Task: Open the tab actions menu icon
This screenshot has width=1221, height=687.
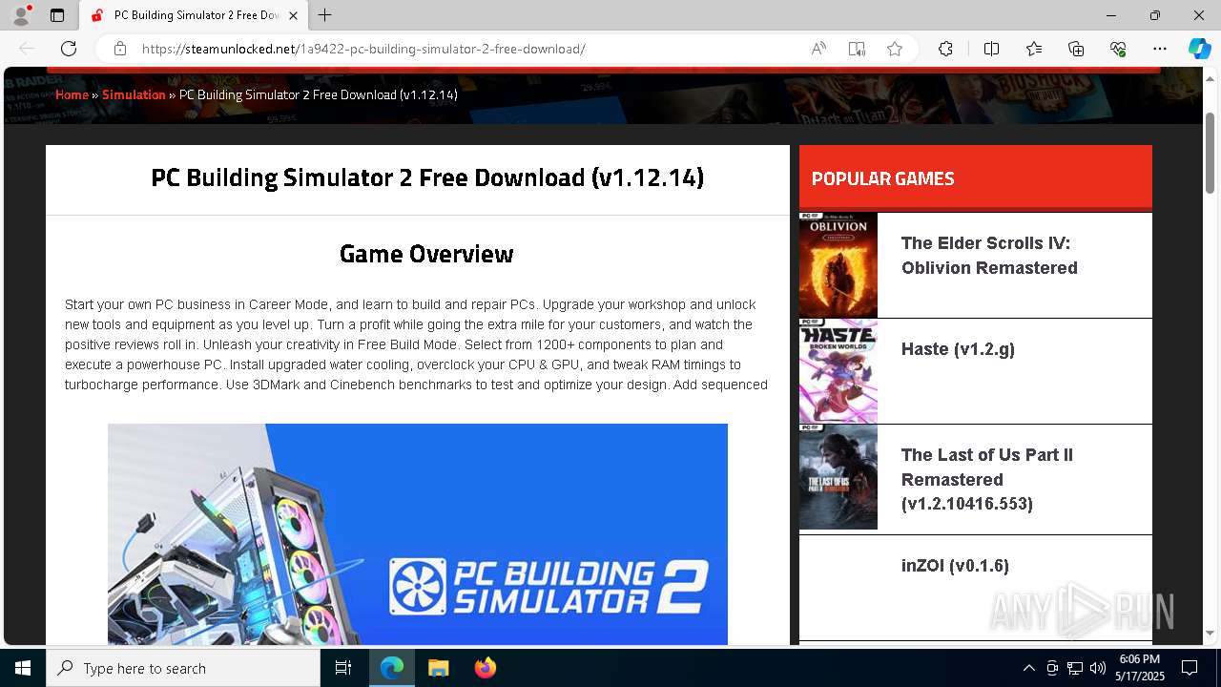Action: pyautogui.click(x=57, y=15)
